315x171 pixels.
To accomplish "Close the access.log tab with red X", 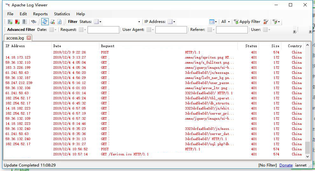I will click(x=29, y=38).
